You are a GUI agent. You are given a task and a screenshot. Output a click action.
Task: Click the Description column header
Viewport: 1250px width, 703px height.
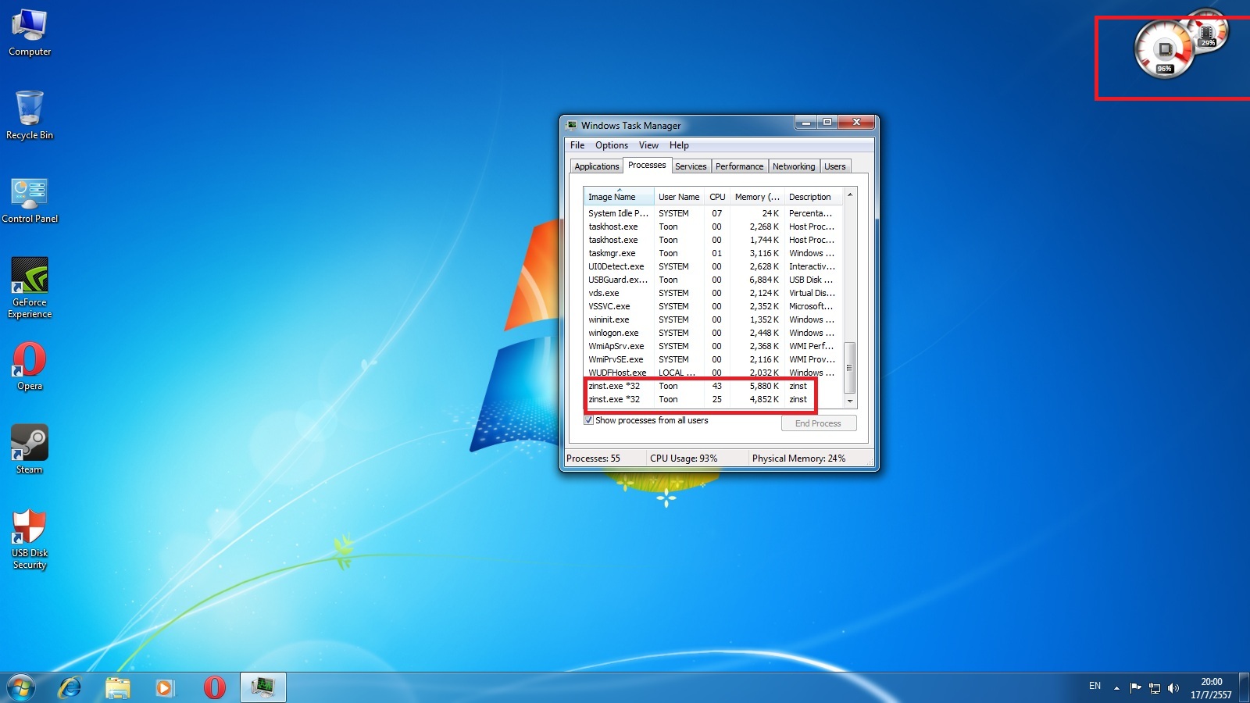pyautogui.click(x=813, y=197)
